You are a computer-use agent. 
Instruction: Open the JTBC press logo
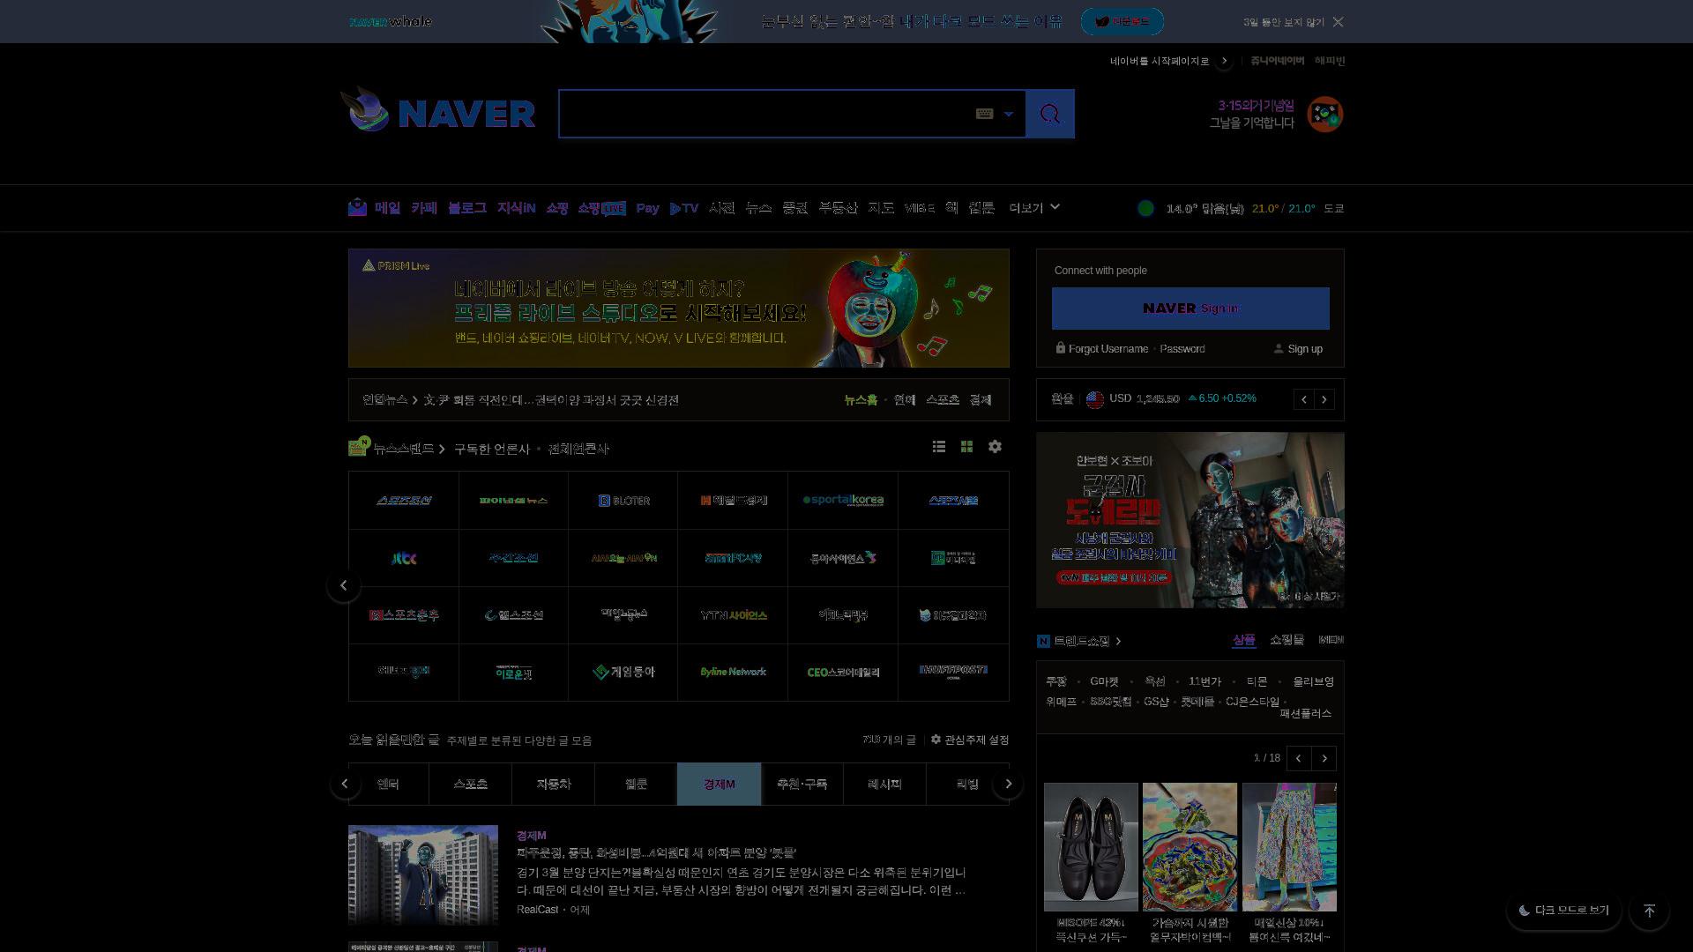[x=404, y=558]
